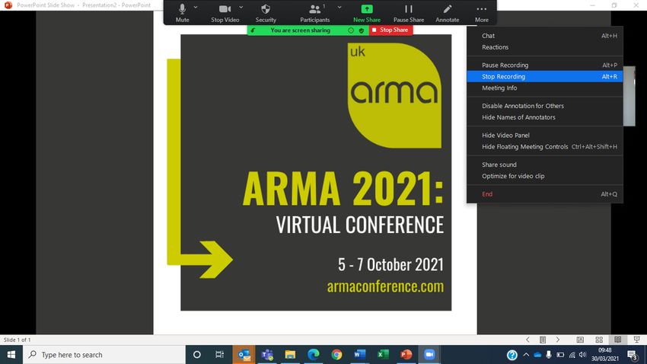Screen dimensions: 647x364
Task: Click the More three-dots button
Action: pos(482,13)
